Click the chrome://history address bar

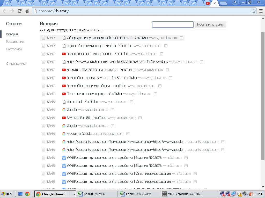pos(142,11)
